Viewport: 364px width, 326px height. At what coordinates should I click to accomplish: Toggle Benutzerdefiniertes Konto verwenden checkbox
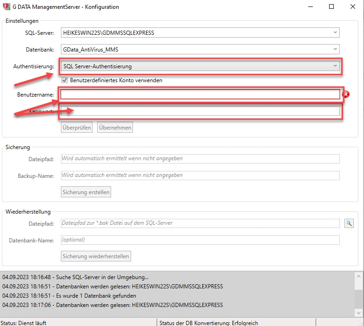click(x=65, y=80)
